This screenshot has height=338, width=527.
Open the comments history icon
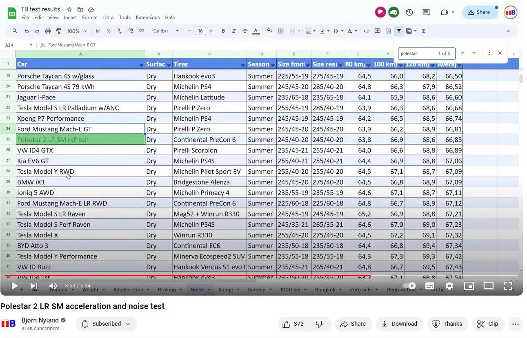(x=426, y=12)
